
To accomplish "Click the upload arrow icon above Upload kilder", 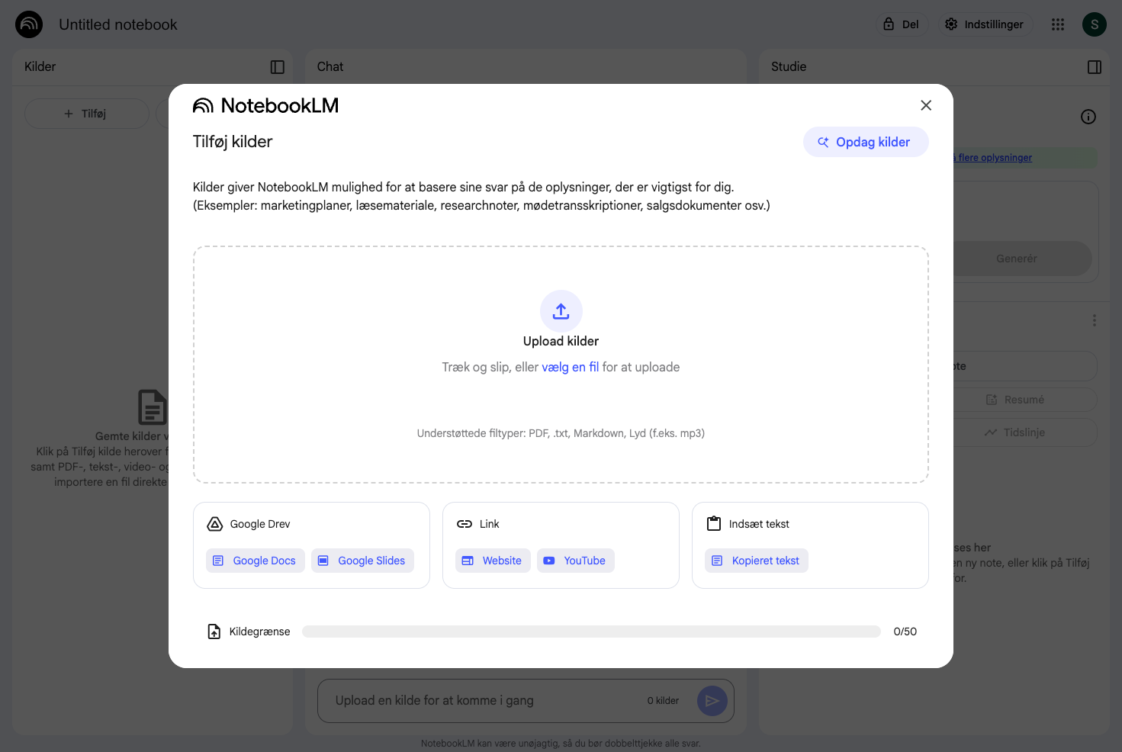I will (561, 311).
